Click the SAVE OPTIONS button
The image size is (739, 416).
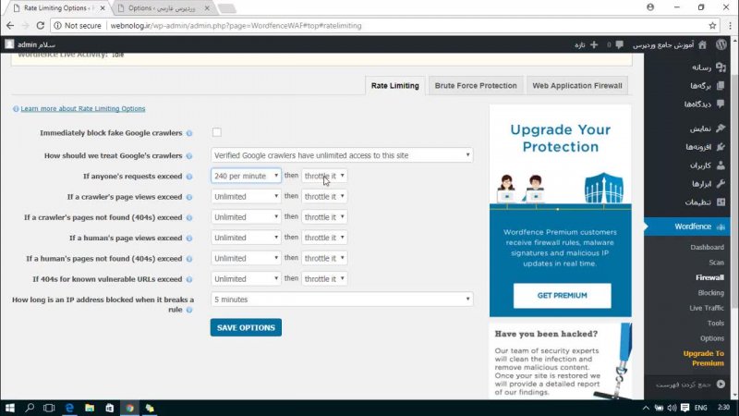[x=246, y=327]
